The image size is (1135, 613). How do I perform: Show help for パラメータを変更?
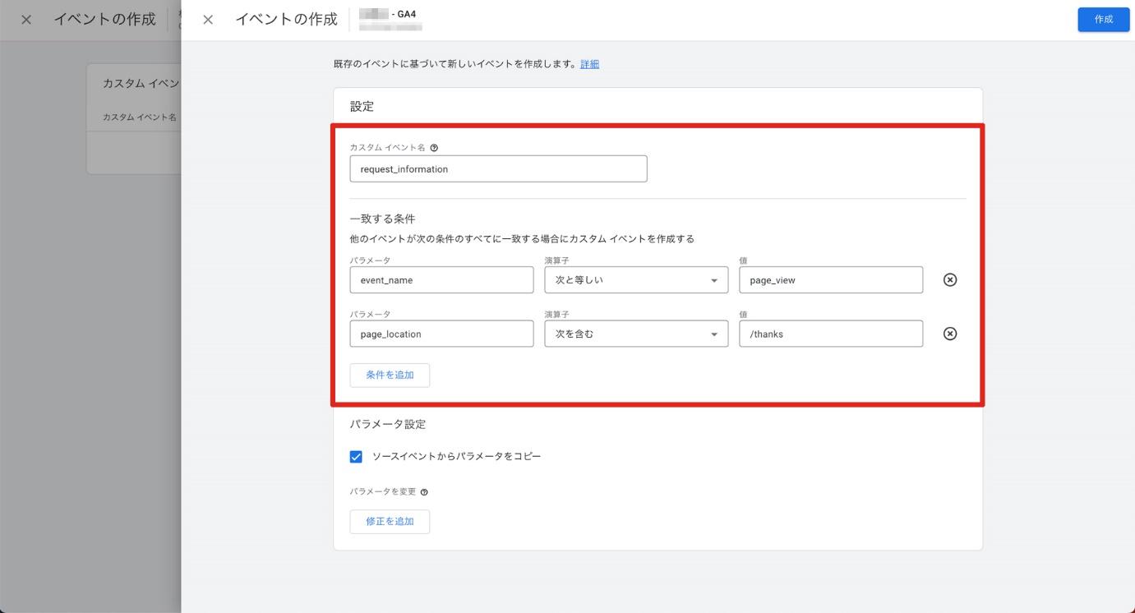click(424, 492)
